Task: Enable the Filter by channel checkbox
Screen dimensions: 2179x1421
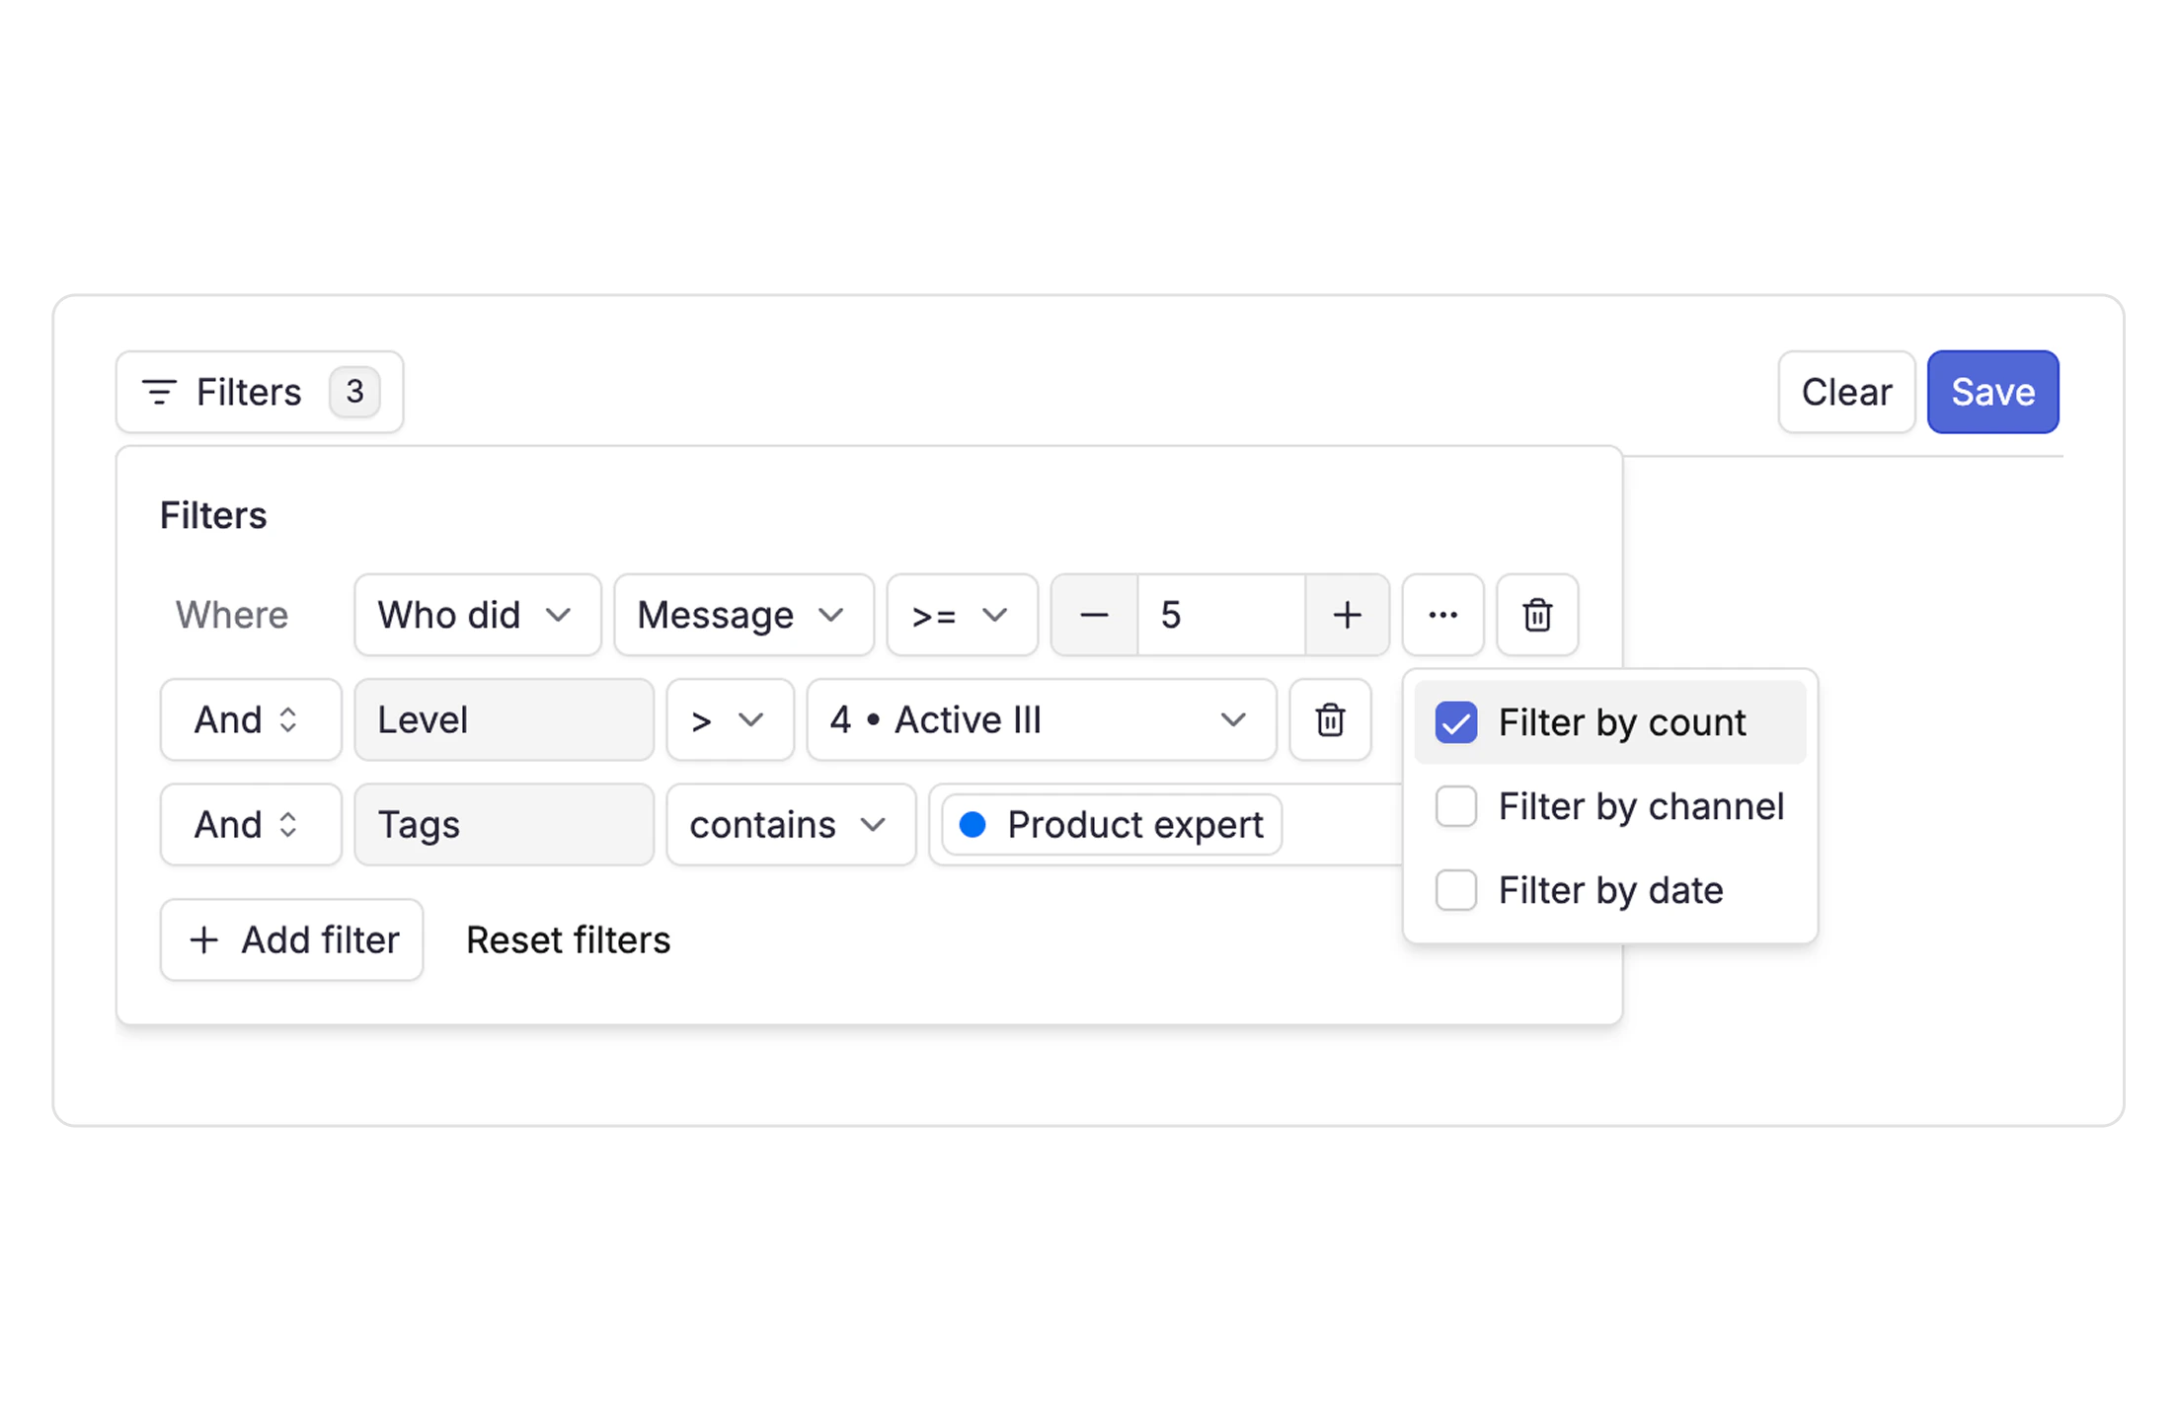Action: pyautogui.click(x=1456, y=806)
